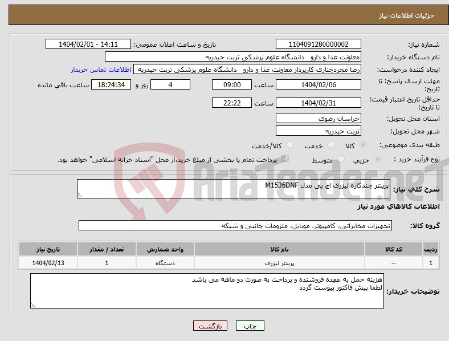449x341 pixels.
Task: Click the deadline time field 09:00
Action: [232, 84]
